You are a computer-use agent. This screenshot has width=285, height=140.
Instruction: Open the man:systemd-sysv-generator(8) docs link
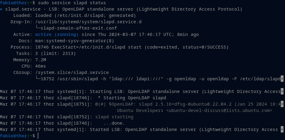tap(75, 41)
